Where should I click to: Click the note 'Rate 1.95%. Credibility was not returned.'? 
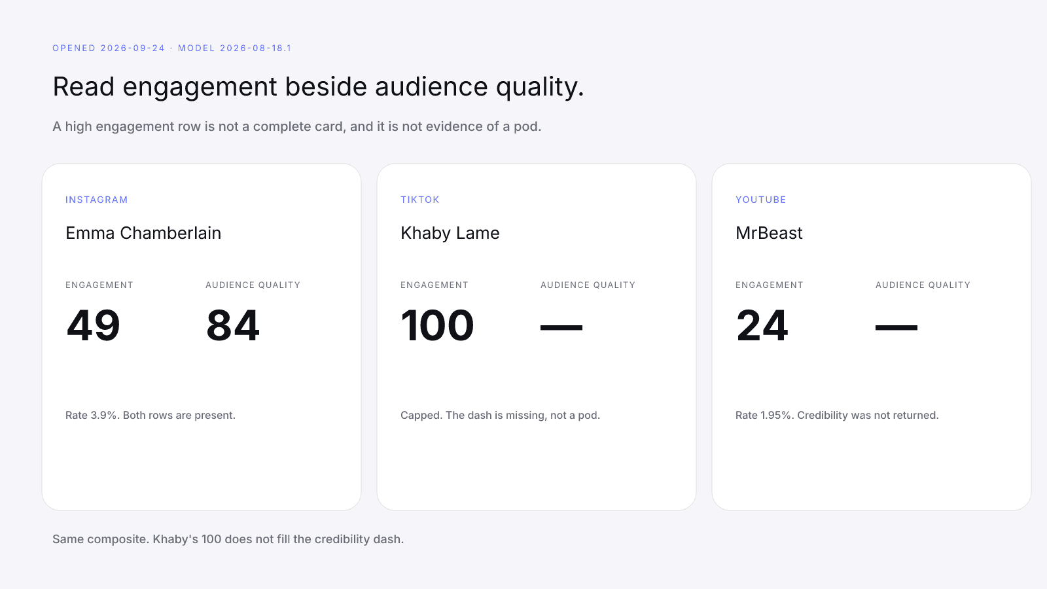pyautogui.click(x=837, y=415)
